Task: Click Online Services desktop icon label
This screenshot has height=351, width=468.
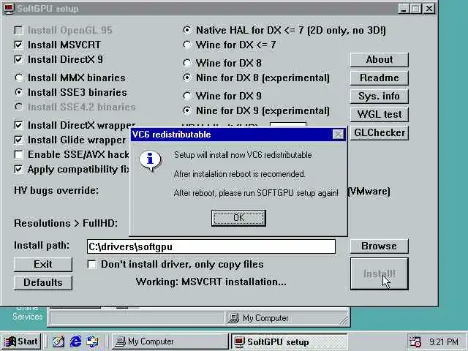Action: pyautogui.click(x=27, y=313)
